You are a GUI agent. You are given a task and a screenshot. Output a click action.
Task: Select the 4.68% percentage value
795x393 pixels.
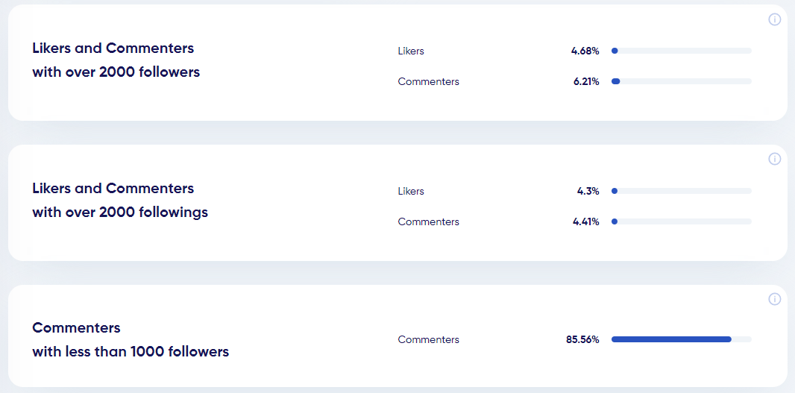pos(585,51)
